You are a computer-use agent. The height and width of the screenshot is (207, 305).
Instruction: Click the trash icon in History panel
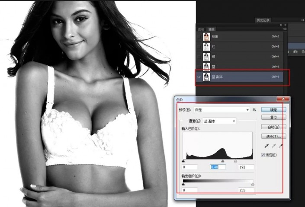pyautogui.click(x=303, y=52)
